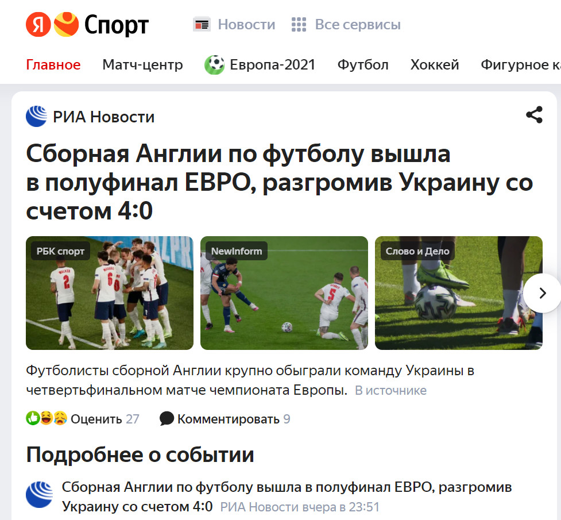561x520 pixels.
Task: Click the share icon on the article
Action: 534,115
